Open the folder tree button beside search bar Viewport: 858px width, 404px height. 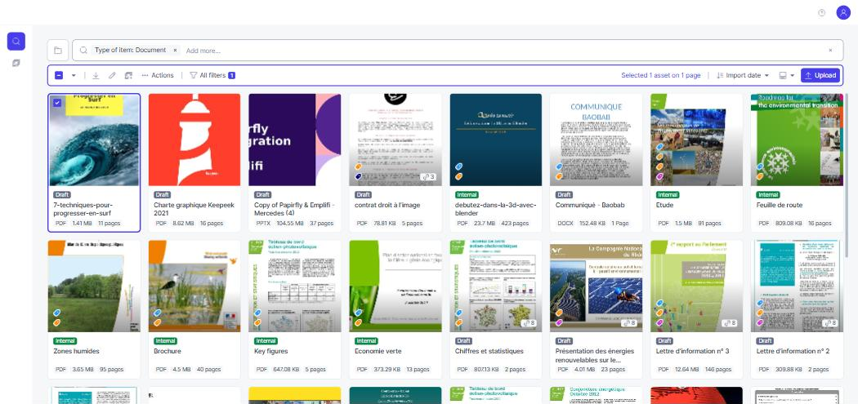(57, 51)
